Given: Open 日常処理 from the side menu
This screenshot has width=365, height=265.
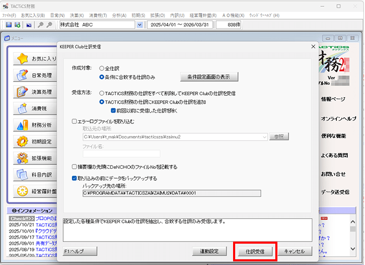Looking at the screenshot, I should click(x=22, y=75).
